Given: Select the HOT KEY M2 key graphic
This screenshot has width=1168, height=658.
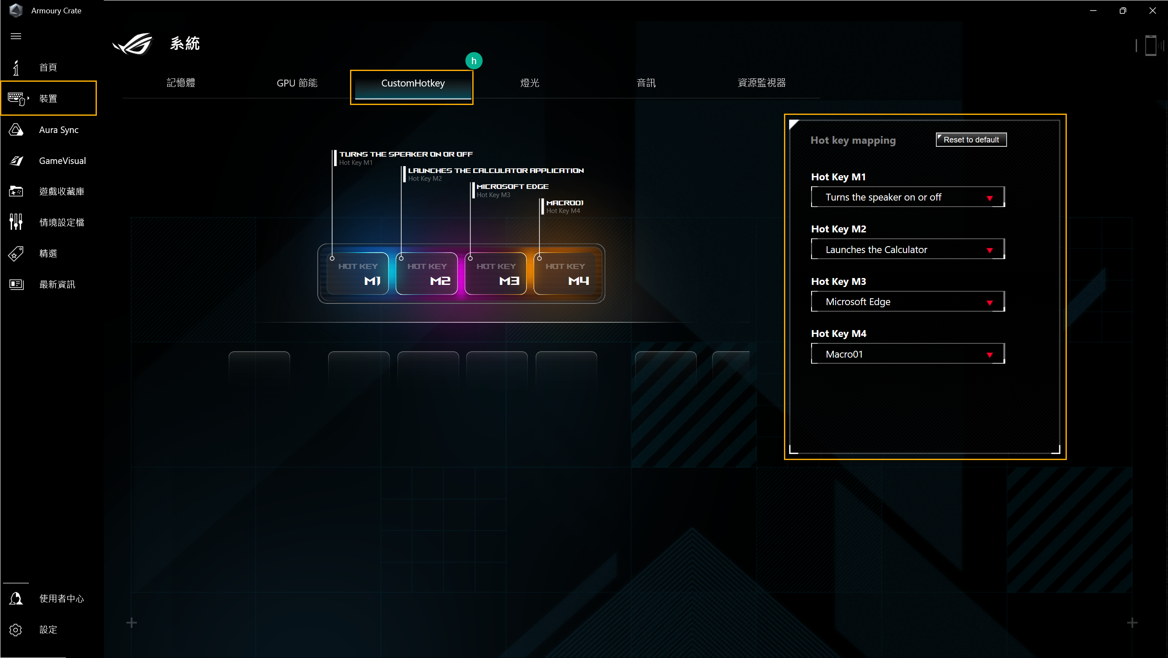Looking at the screenshot, I should 426,274.
